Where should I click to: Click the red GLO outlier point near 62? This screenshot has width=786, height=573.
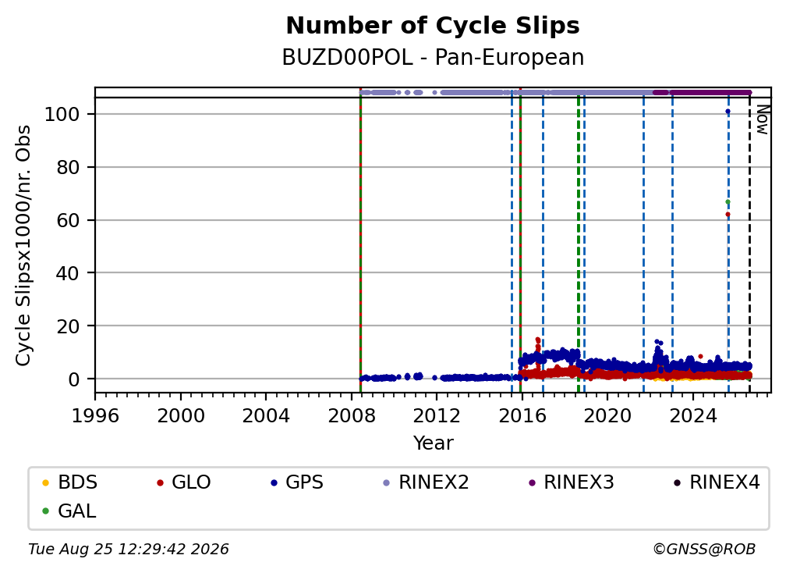(x=728, y=215)
